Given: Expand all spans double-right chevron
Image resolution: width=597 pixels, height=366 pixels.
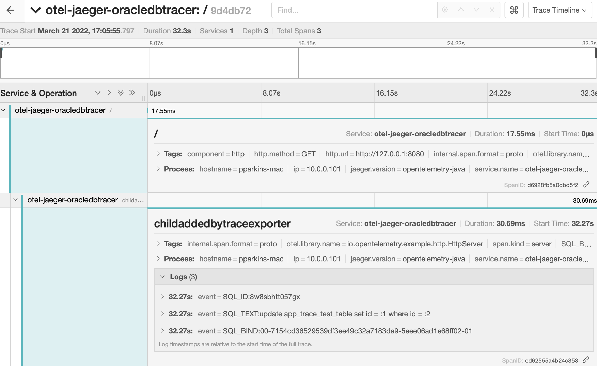Looking at the screenshot, I should (x=132, y=93).
